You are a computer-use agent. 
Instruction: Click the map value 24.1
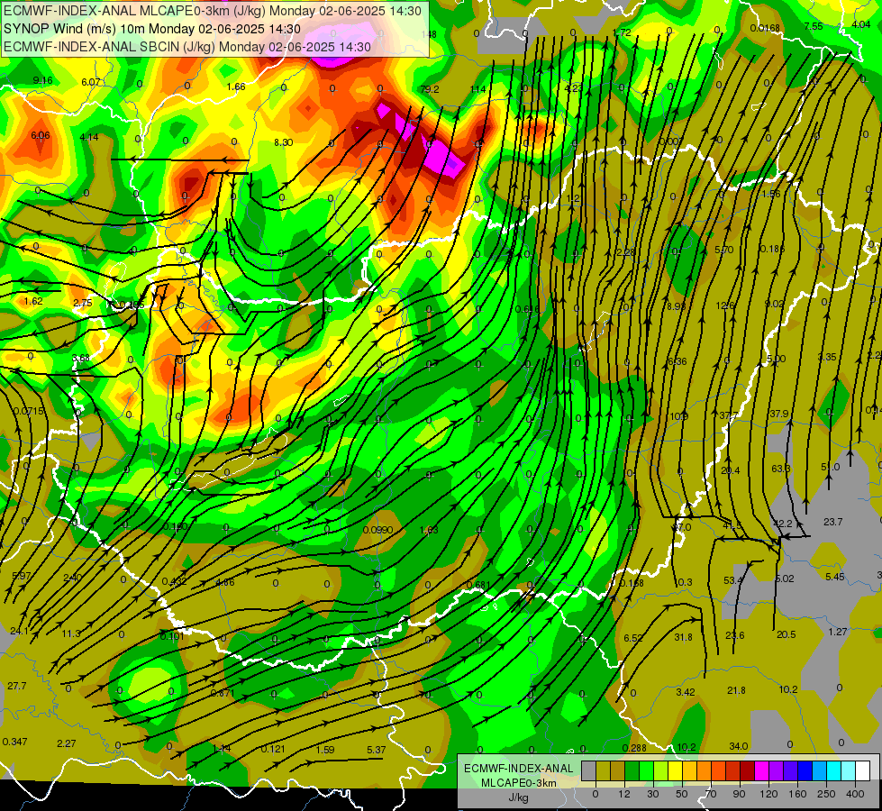tap(19, 631)
